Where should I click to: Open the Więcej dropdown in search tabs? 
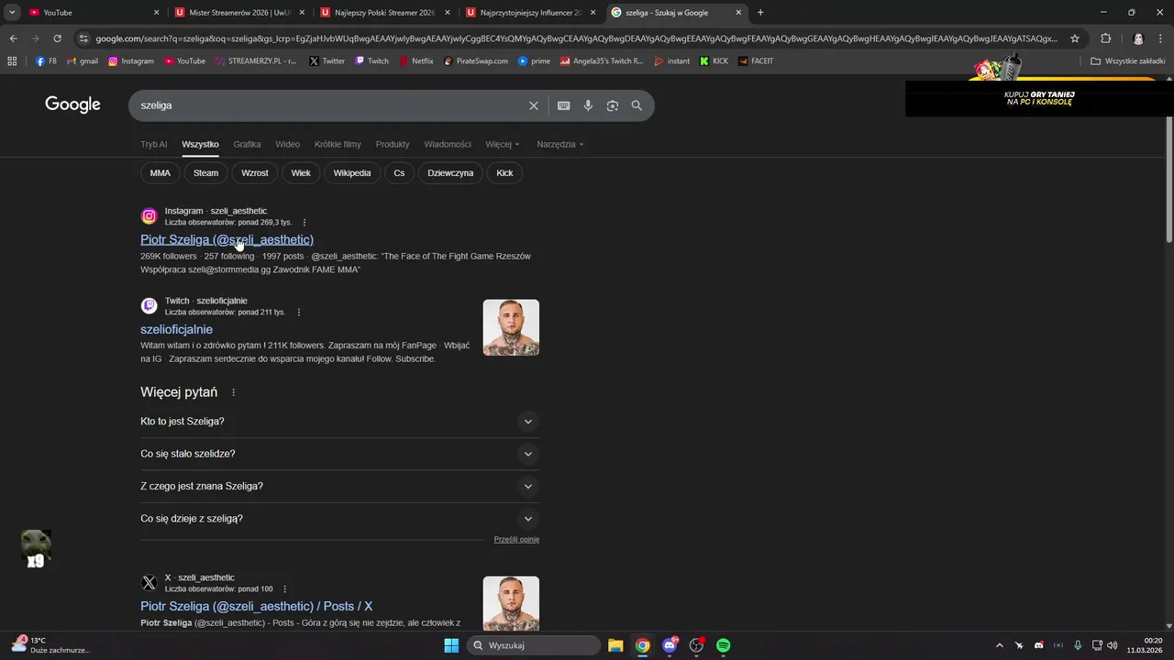click(x=503, y=144)
